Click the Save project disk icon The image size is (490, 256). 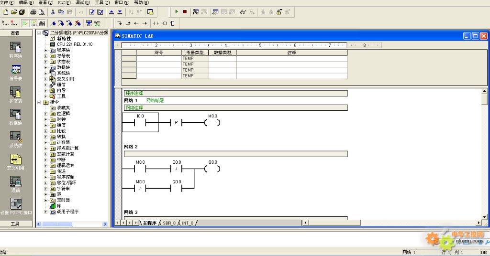(22, 12)
